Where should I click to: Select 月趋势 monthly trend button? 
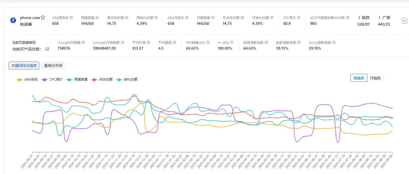click(375, 78)
